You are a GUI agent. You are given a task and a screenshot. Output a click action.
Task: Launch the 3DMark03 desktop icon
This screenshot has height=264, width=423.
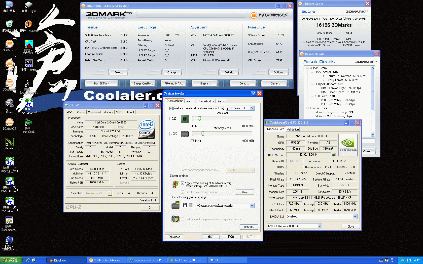pos(9,46)
